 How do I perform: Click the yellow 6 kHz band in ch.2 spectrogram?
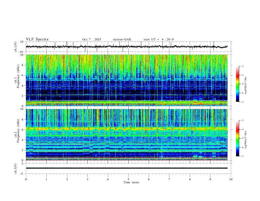click(126, 128)
